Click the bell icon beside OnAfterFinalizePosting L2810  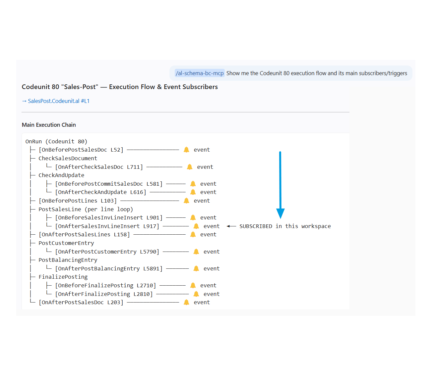click(x=196, y=294)
